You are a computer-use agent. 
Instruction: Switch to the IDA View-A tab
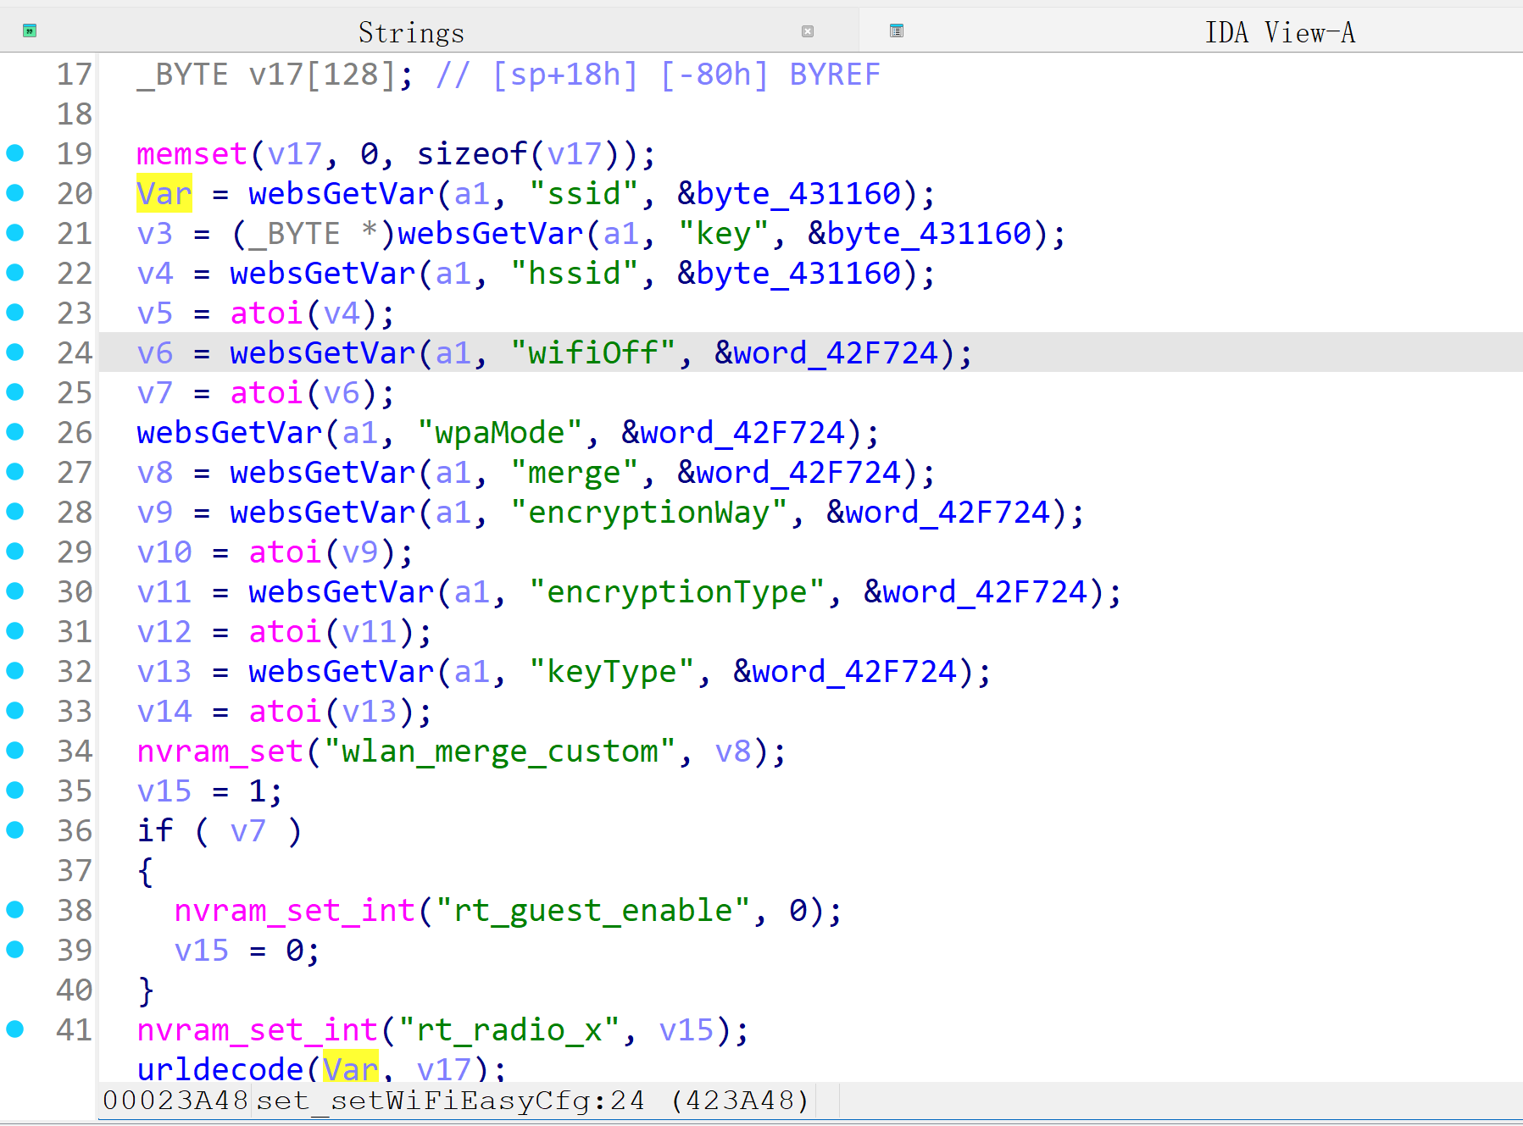pyautogui.click(x=1280, y=32)
